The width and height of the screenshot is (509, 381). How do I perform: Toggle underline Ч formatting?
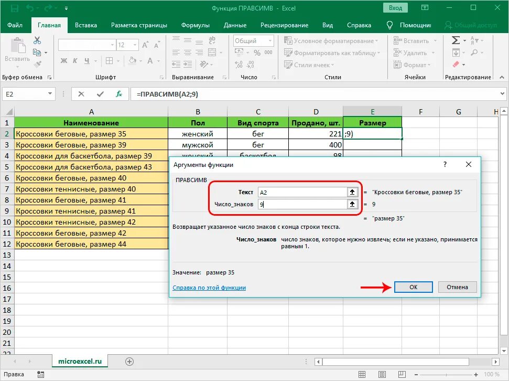coord(86,61)
